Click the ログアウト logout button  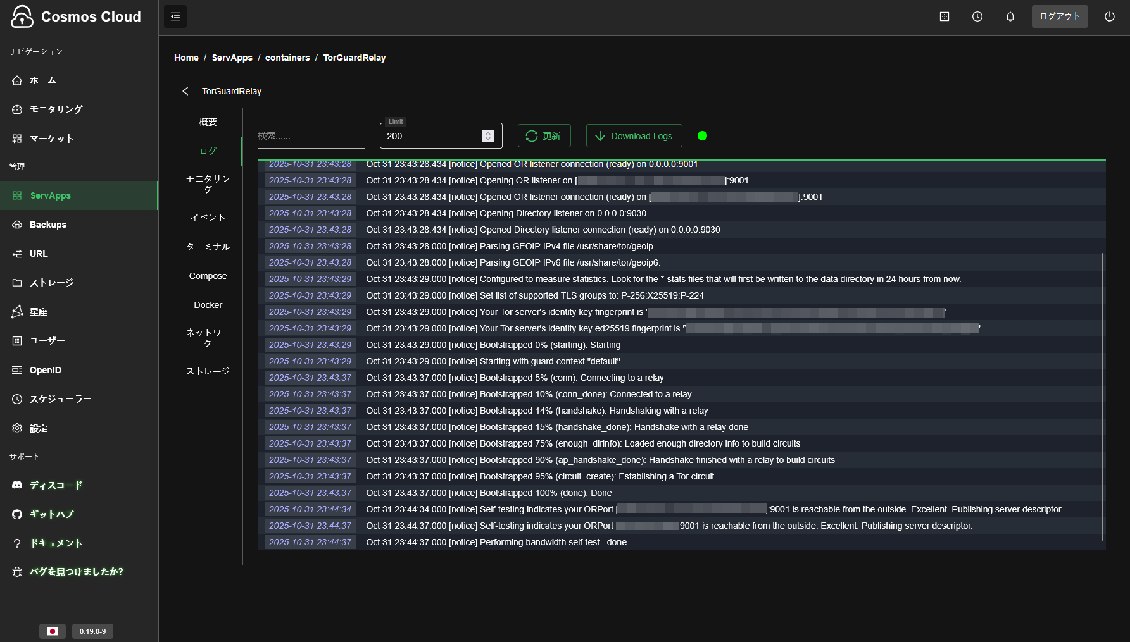pos(1059,16)
